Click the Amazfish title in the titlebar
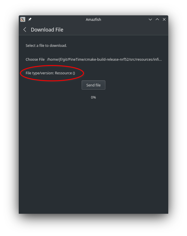The width and height of the screenshot is (187, 236). coord(93,19)
